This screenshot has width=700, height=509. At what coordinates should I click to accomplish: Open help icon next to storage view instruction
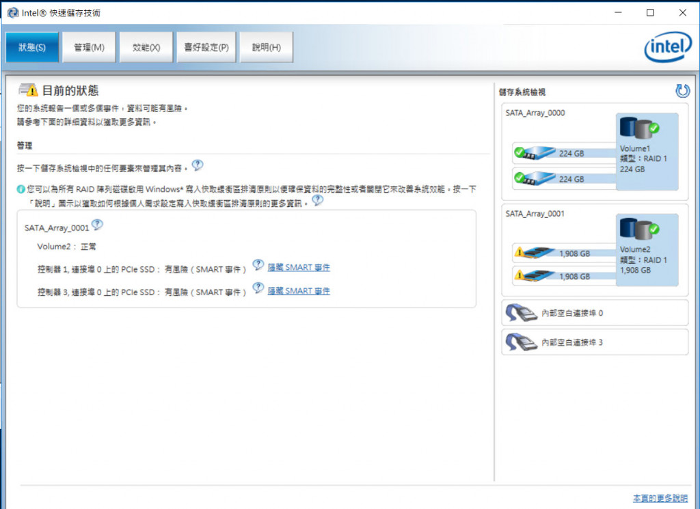[x=198, y=165]
